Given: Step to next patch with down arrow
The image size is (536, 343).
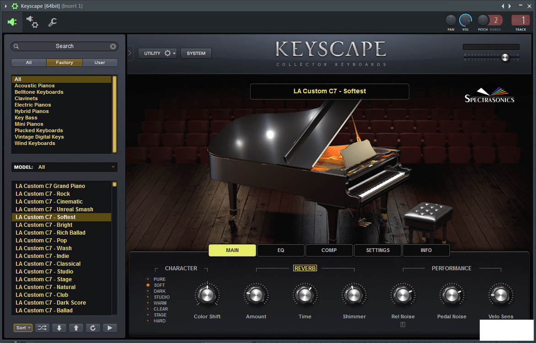Looking at the screenshot, I should tap(59, 328).
